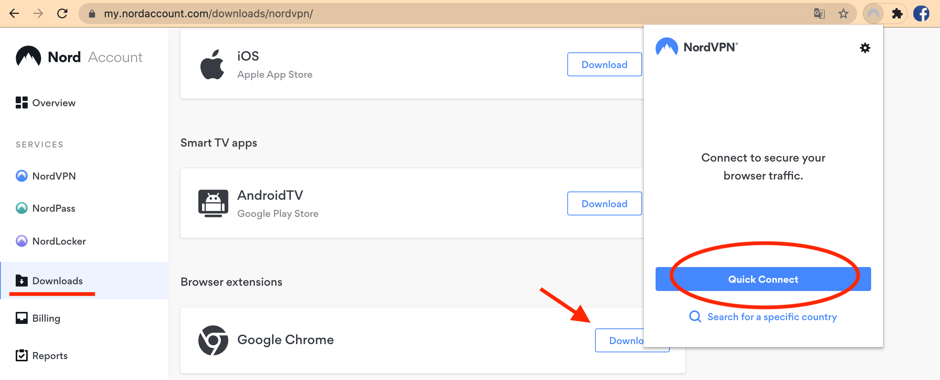Click the Quick Connect button

pos(763,279)
